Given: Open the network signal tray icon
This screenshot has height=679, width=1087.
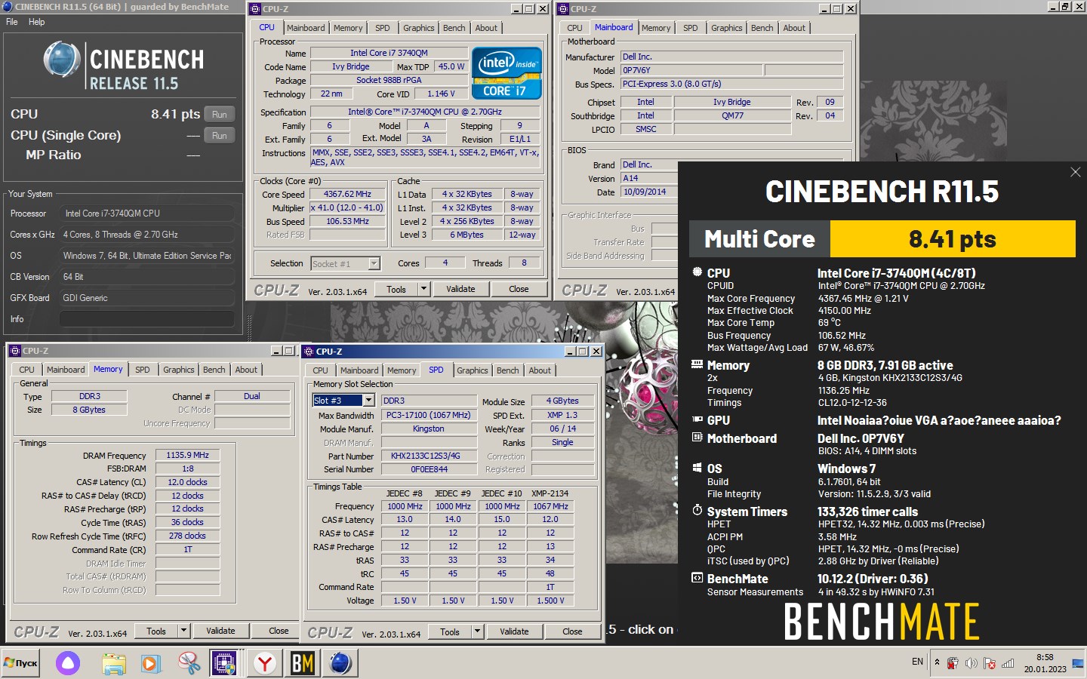Looking at the screenshot, I should [1008, 663].
